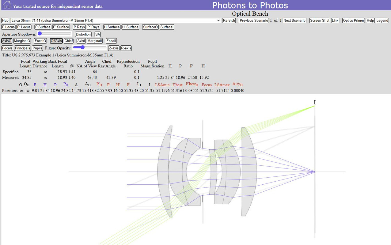Click the image plane label I in the diagram
391x245 pixels.
(315, 102)
